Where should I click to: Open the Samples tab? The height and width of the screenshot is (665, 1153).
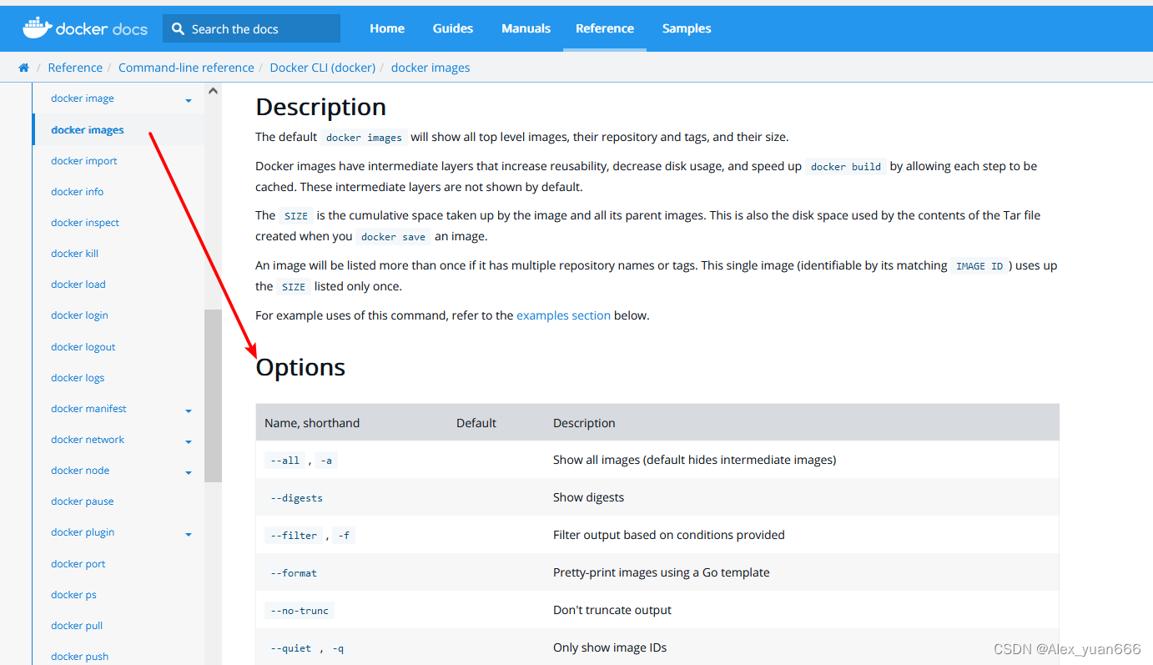[687, 28]
